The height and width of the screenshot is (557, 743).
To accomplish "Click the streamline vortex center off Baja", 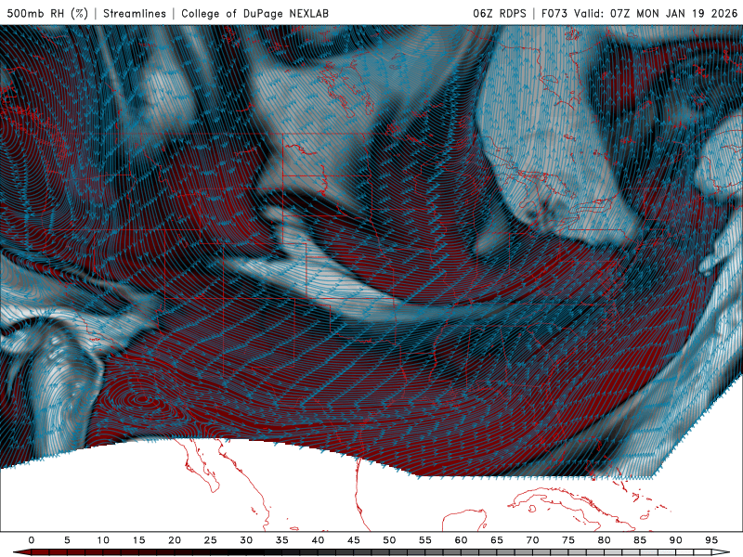I will [x=143, y=399].
